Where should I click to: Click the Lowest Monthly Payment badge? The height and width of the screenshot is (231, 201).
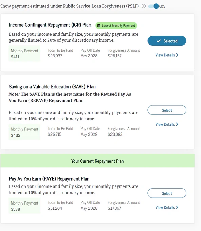pos(116,25)
